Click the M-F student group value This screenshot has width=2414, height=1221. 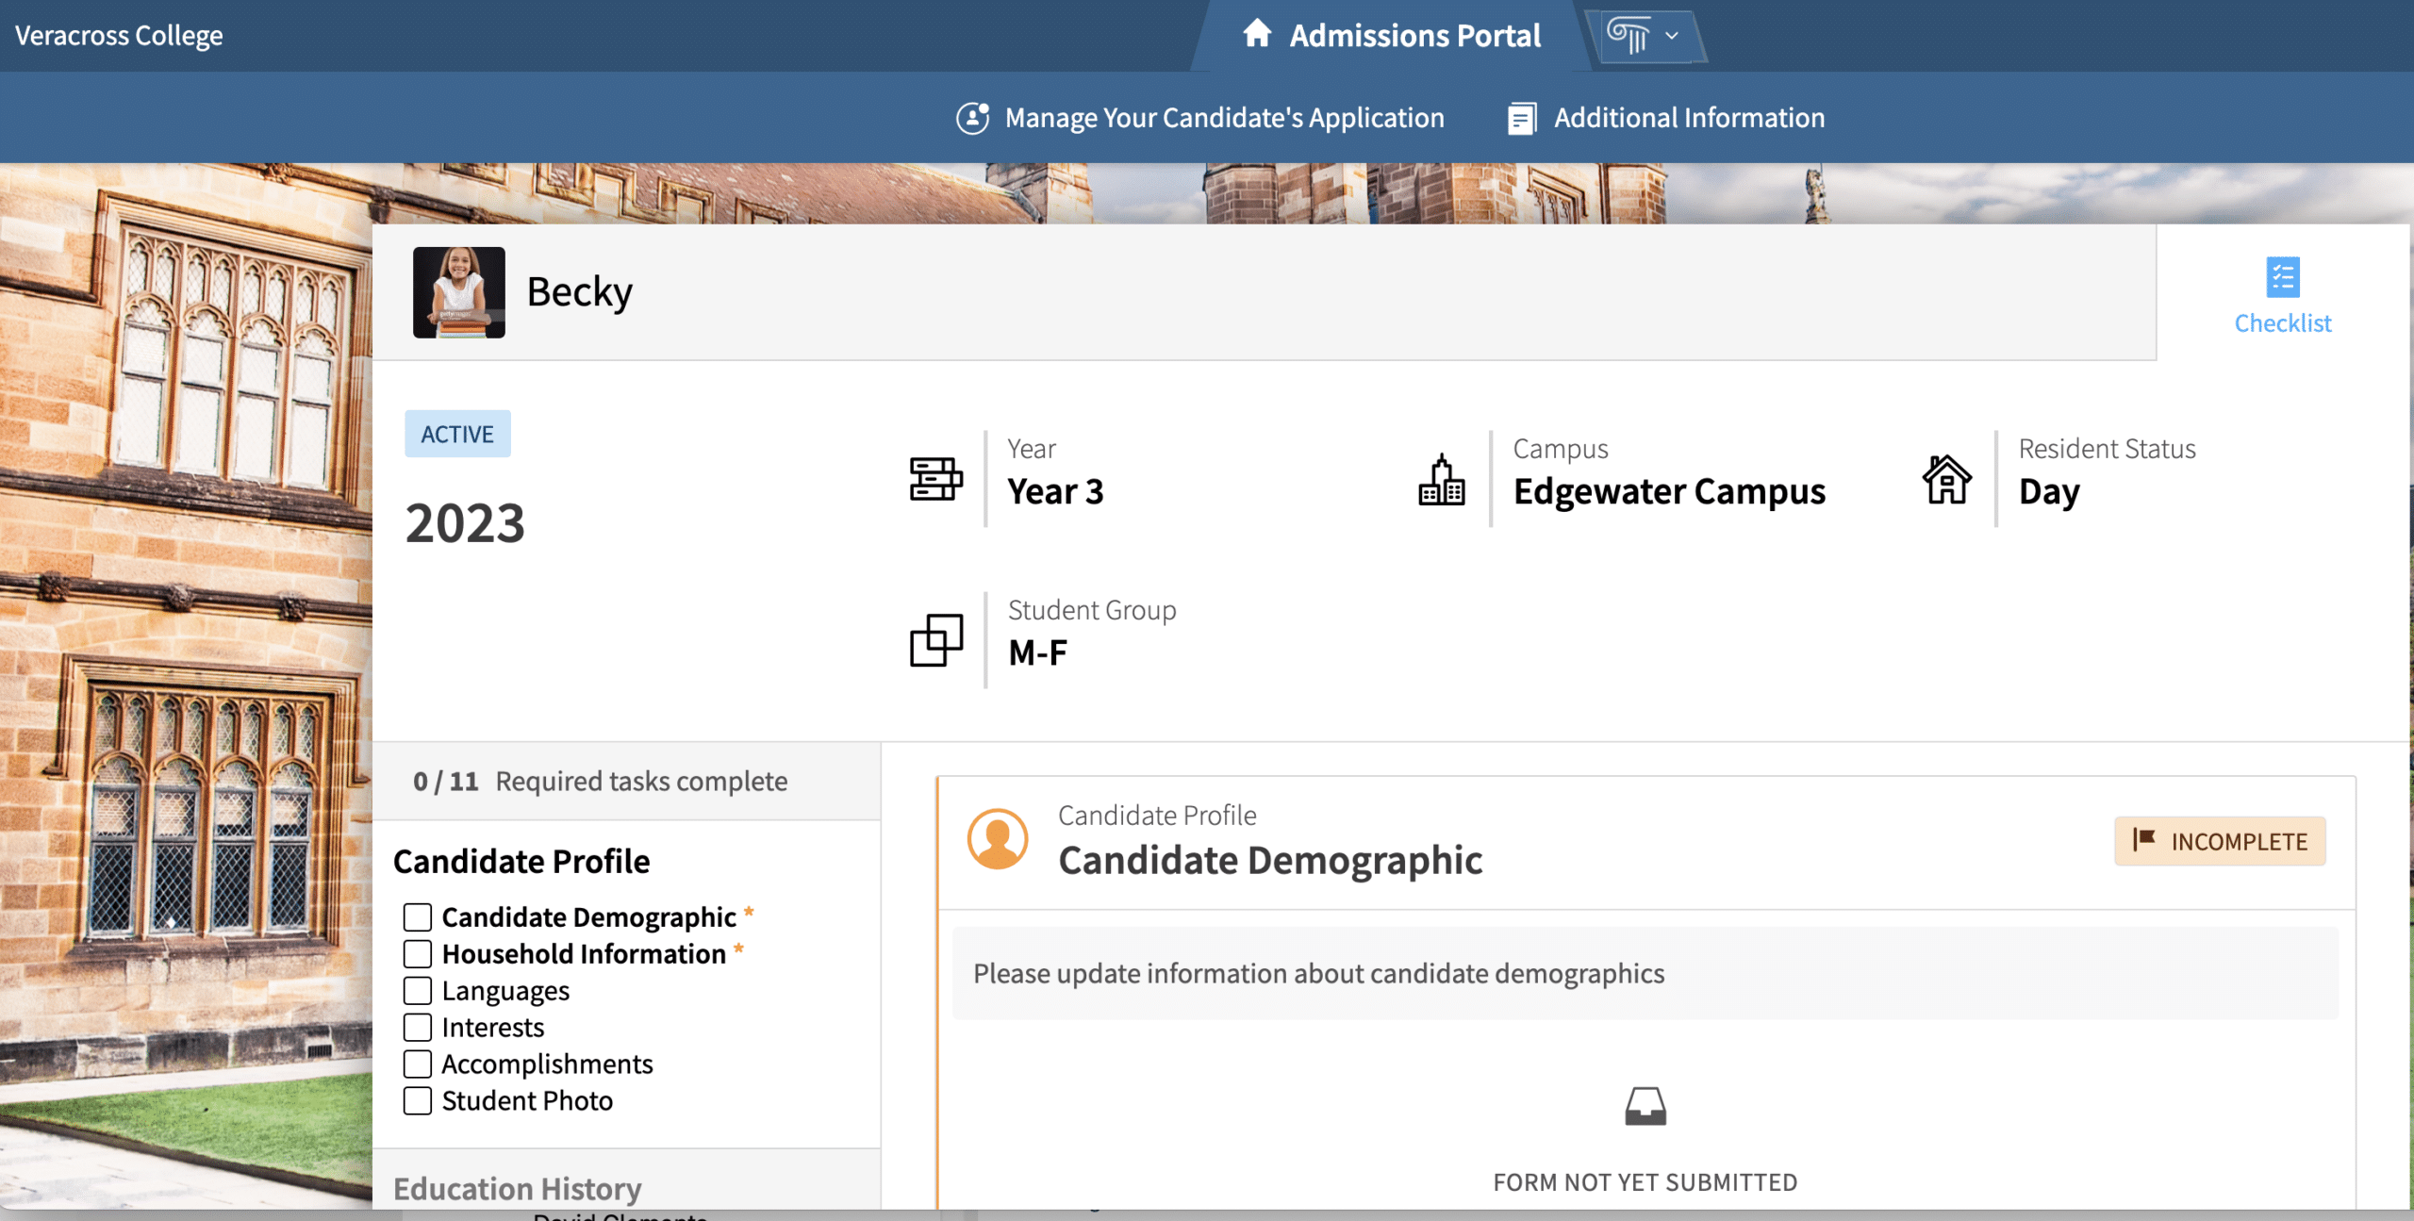[x=1037, y=652]
